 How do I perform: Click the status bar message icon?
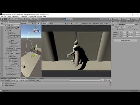click(1, 91)
